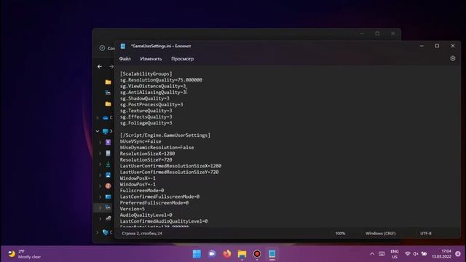Click UTF-8 encoding in status bar

[x=425, y=234]
